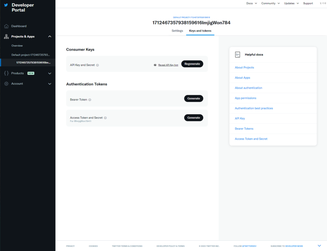Expand the Account menu chevron
Screen dimensions: 327x251
(49, 84)
